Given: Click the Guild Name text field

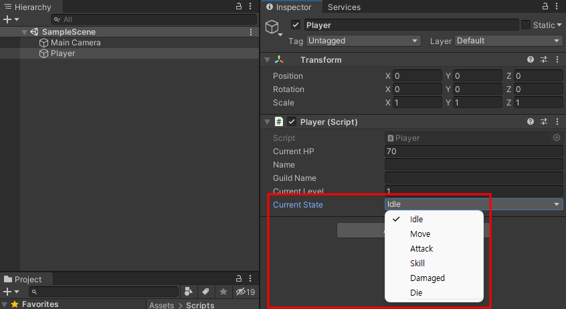Looking at the screenshot, I should click(x=474, y=178).
